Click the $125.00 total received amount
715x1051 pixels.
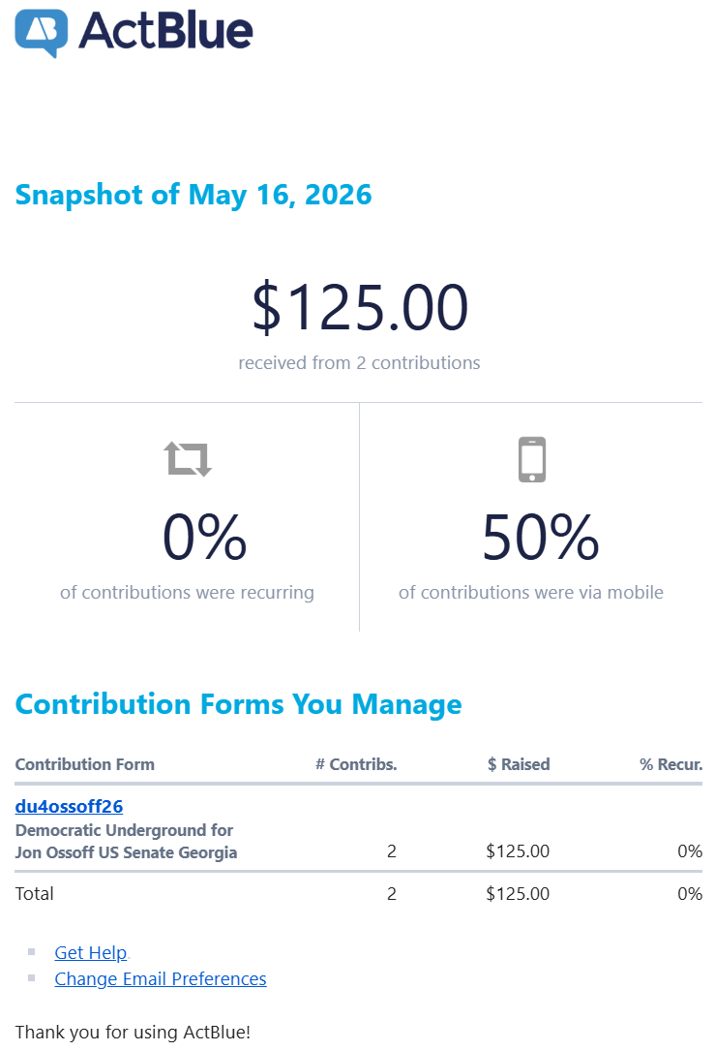coord(360,308)
